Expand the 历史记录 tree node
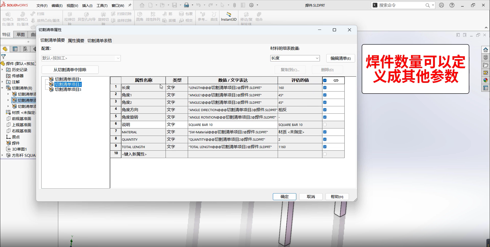 (x=2, y=70)
